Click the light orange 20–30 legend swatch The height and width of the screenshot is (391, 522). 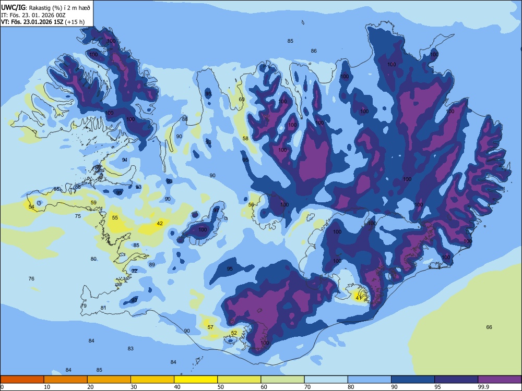(x=109, y=380)
